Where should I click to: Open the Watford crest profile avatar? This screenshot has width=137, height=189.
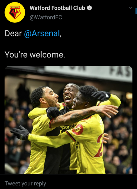point(15,12)
